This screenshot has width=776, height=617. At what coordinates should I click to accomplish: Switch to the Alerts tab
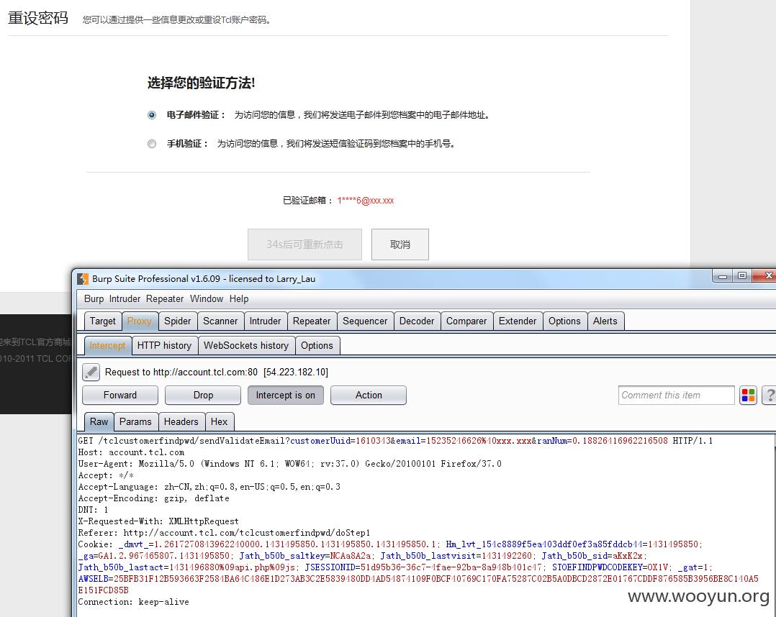click(x=605, y=321)
